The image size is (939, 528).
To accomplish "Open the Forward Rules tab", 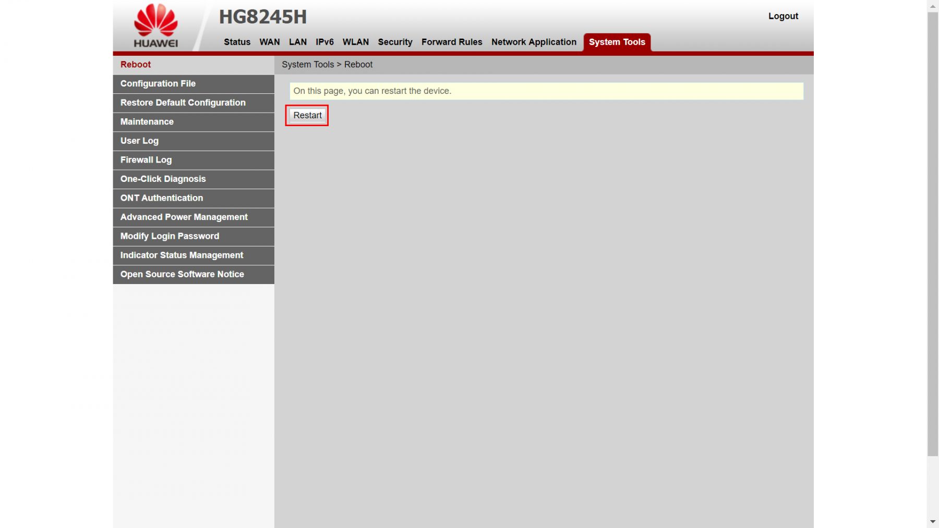I will pyautogui.click(x=451, y=42).
